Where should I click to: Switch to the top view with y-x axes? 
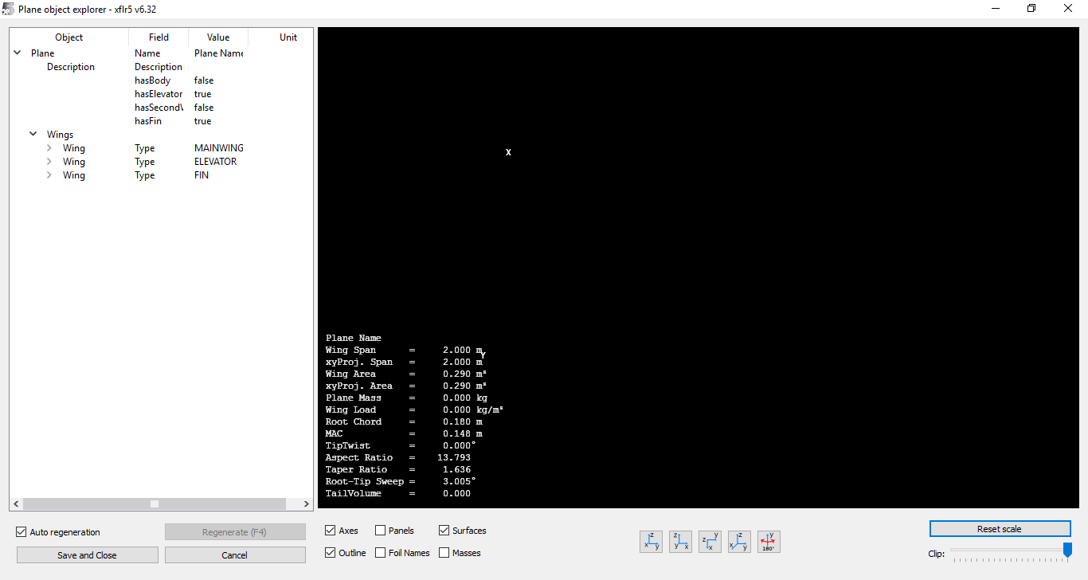[710, 542]
